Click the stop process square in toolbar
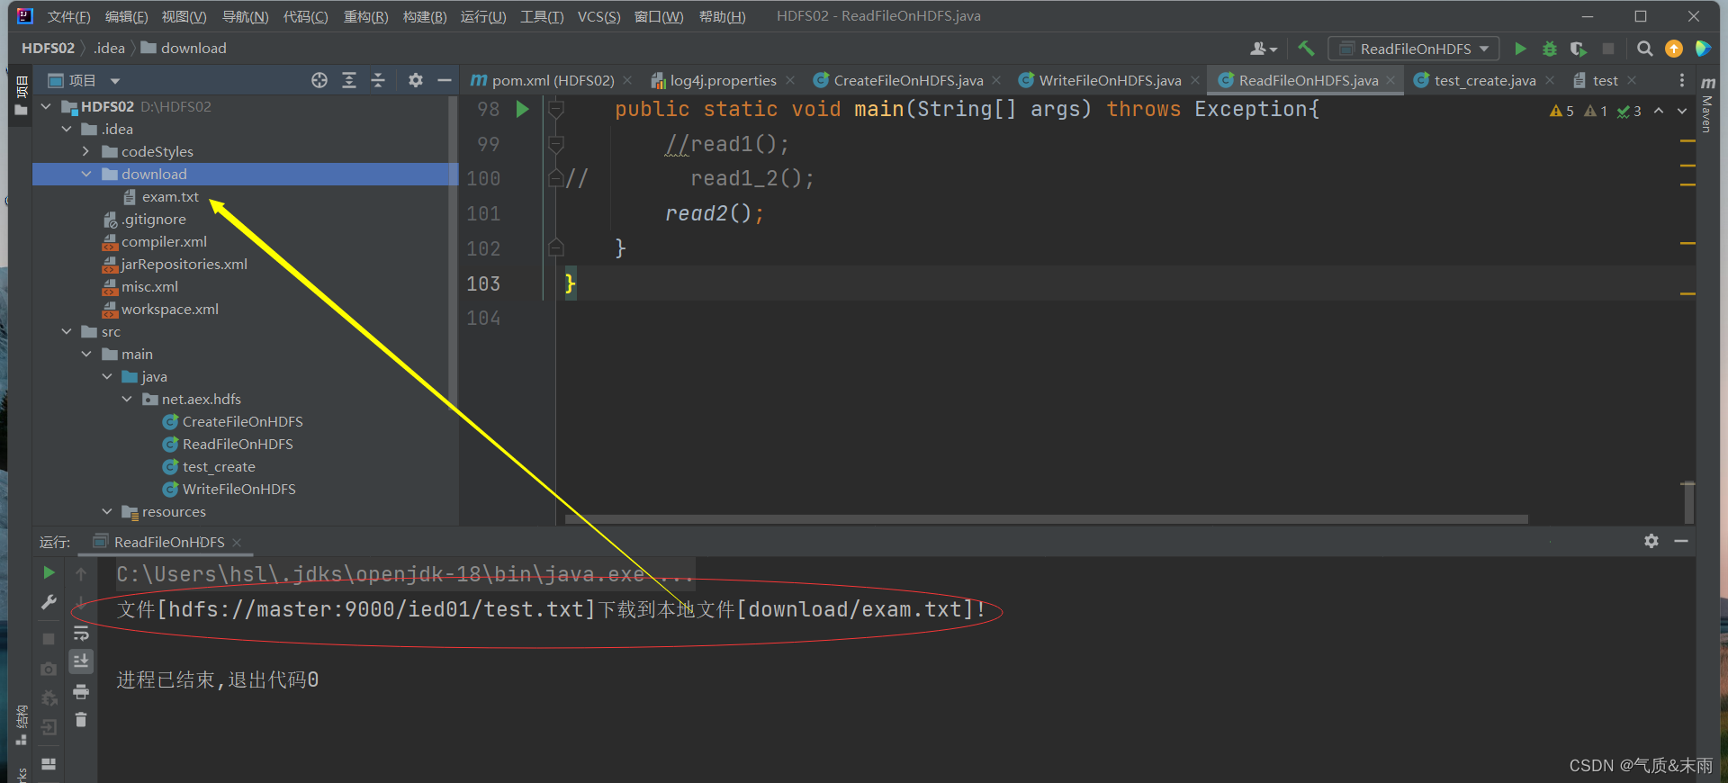 (1607, 49)
